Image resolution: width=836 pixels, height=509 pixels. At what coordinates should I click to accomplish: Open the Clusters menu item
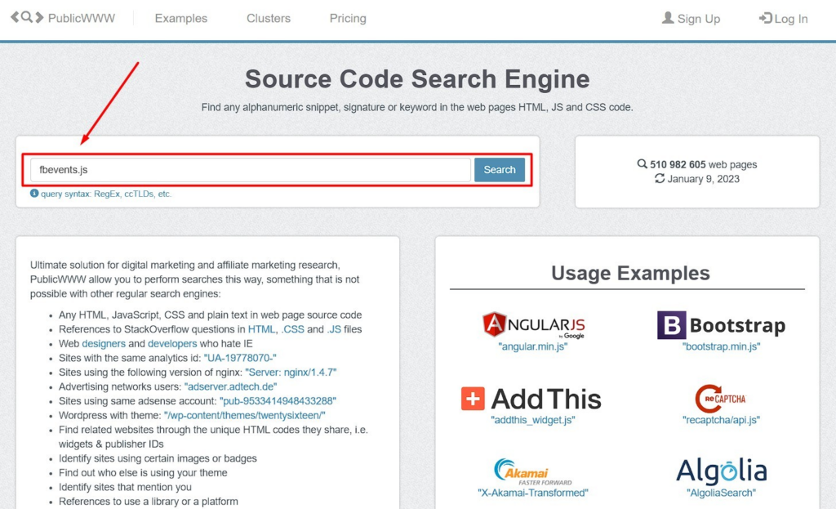tap(269, 18)
